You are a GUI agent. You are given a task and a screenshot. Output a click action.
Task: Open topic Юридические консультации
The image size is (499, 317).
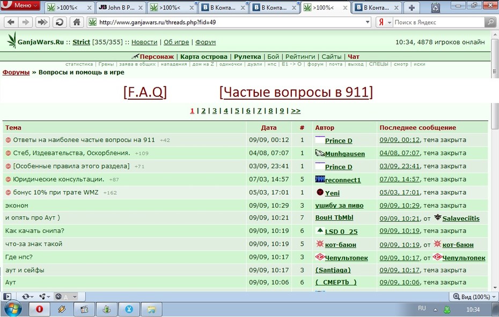click(x=58, y=179)
